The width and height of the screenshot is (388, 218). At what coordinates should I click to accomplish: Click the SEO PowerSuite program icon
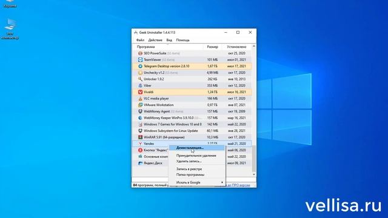point(140,53)
